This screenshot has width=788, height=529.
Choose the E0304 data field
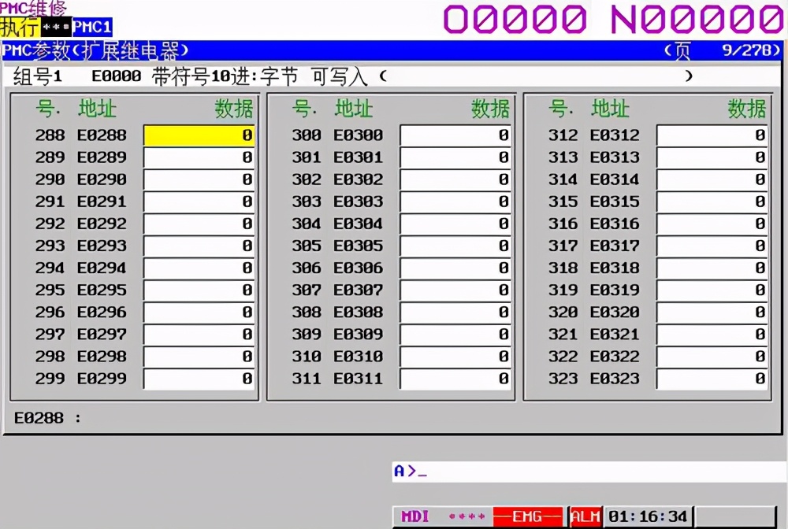pyautogui.click(x=455, y=224)
